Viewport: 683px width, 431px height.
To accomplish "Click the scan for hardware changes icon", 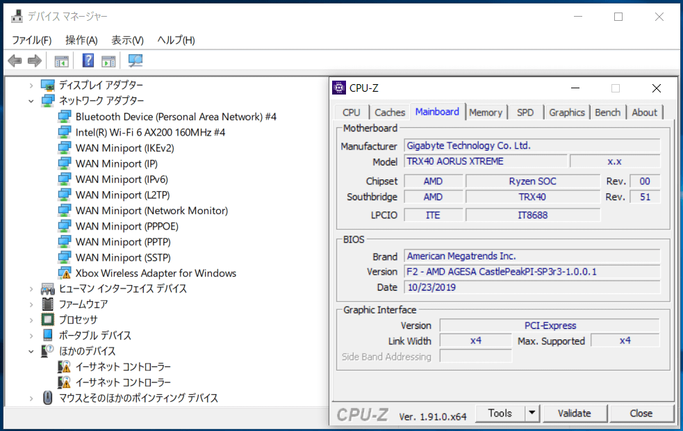I will [x=135, y=60].
